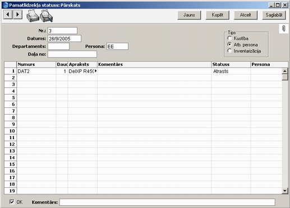Expand the Apraksts cell arrow in row 1

96,71
